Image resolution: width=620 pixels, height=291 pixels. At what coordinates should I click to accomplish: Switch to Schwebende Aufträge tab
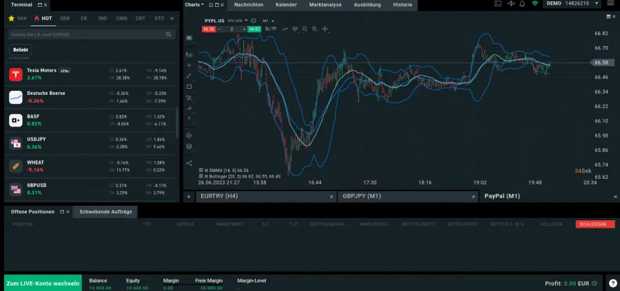coord(105,212)
